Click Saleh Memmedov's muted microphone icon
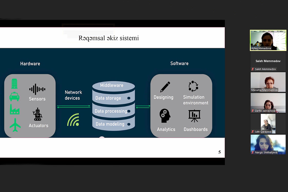 point(253,69)
